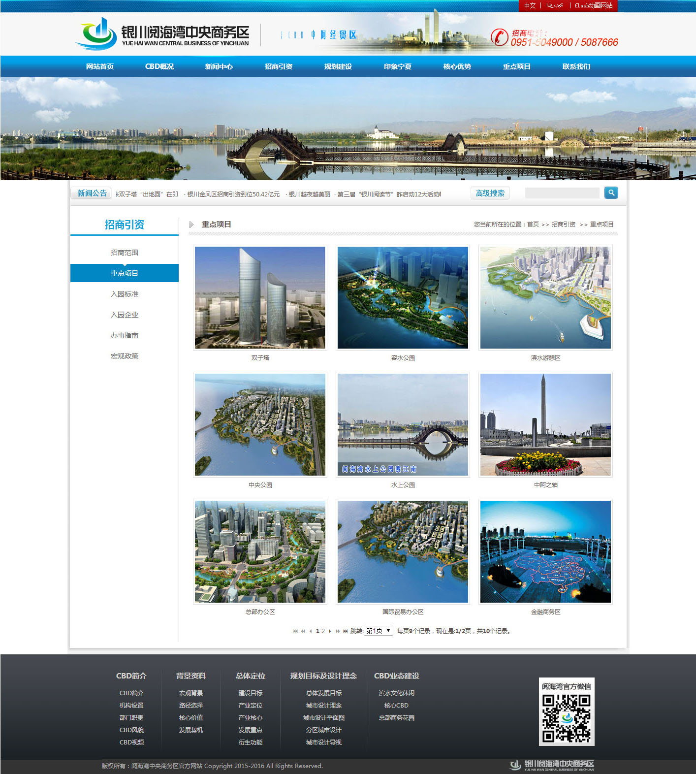
Task: Select 招商范围 in the sidebar
Action: (124, 253)
